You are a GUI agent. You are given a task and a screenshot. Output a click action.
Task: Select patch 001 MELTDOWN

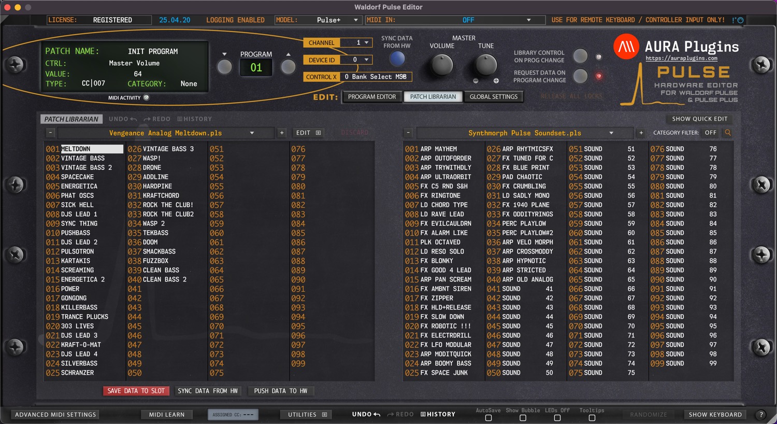84,149
